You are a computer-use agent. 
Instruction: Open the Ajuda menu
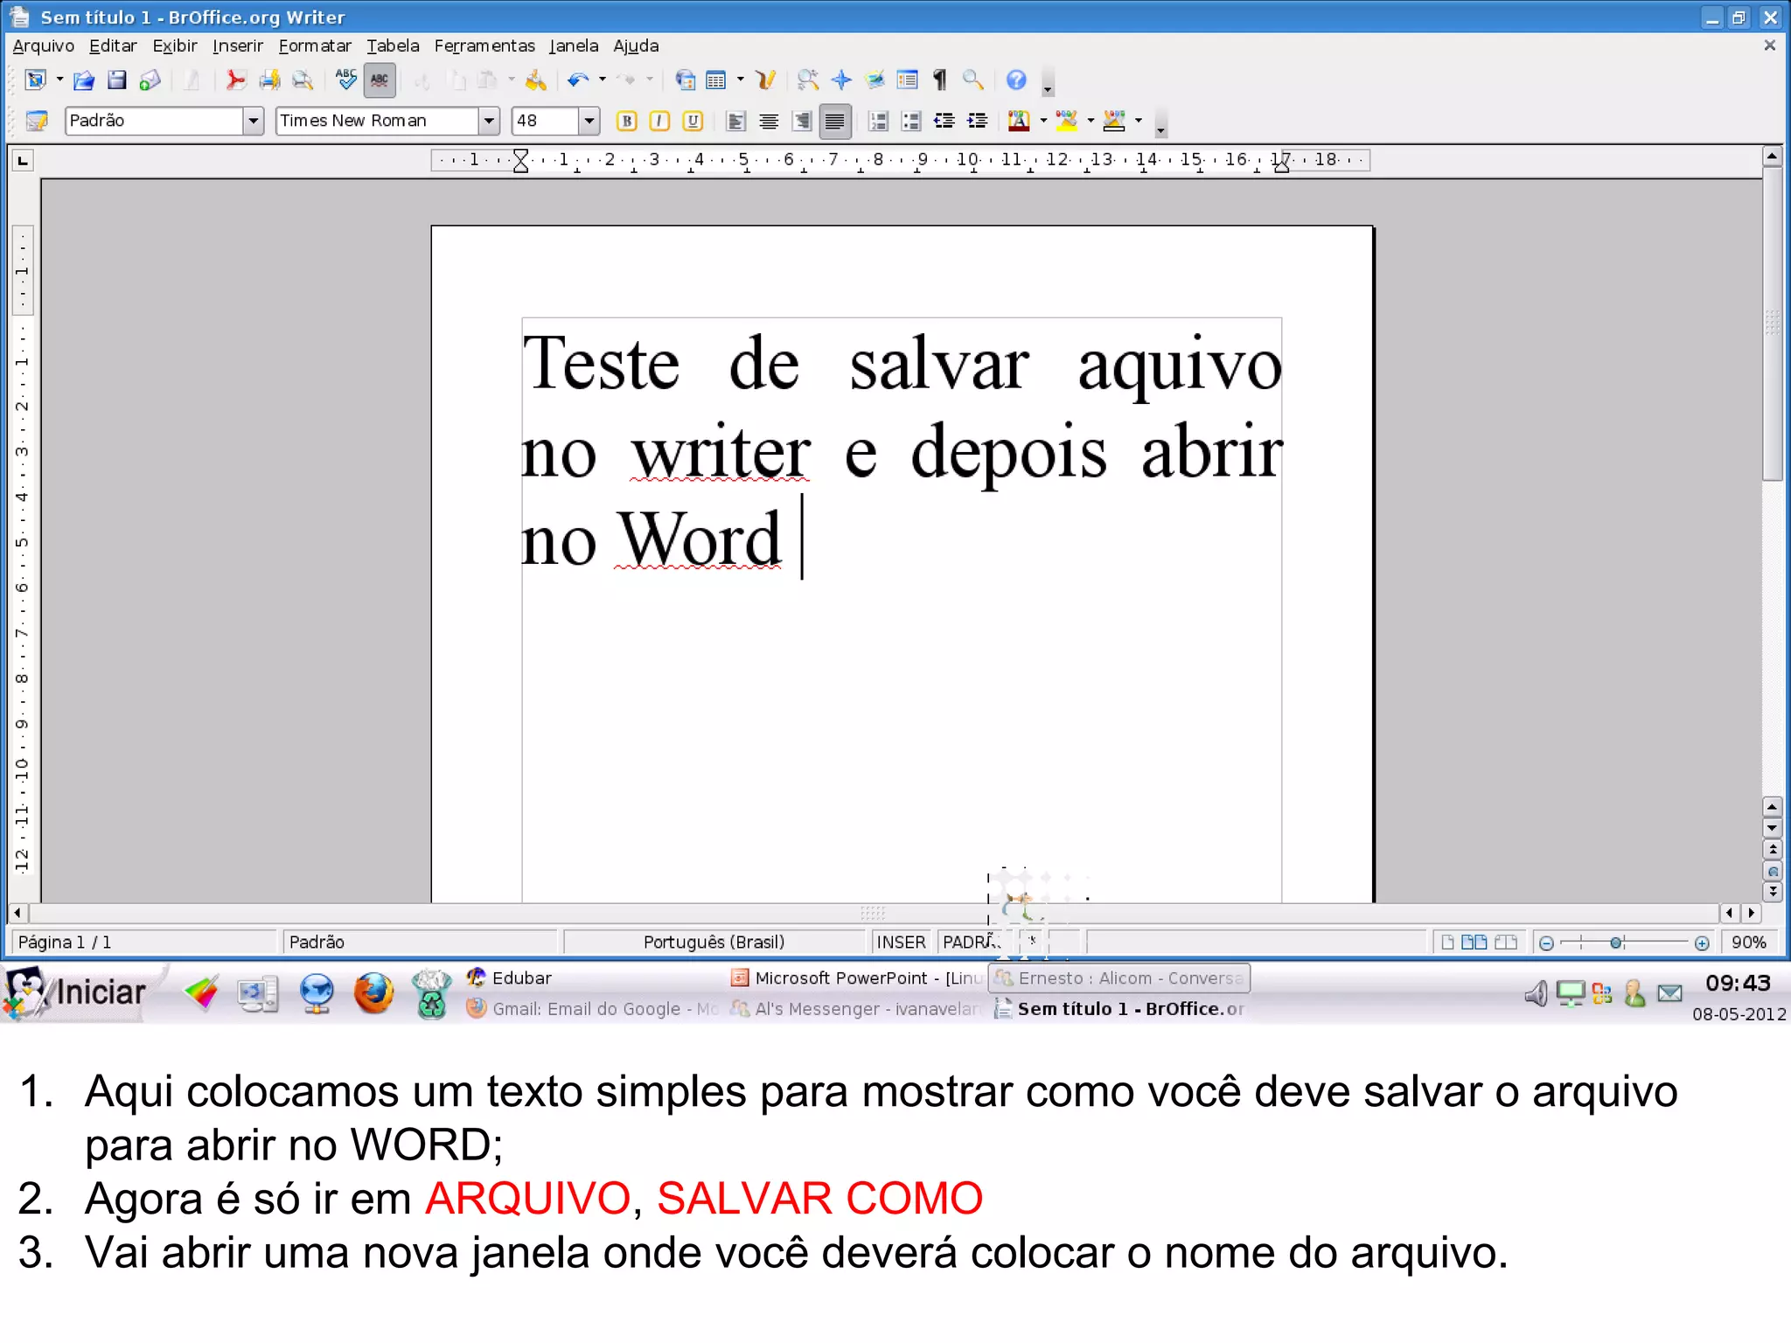(636, 46)
